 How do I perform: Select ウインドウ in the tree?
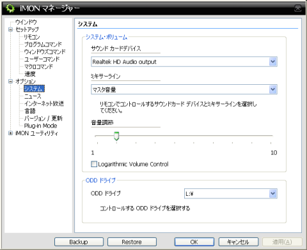(x=26, y=22)
